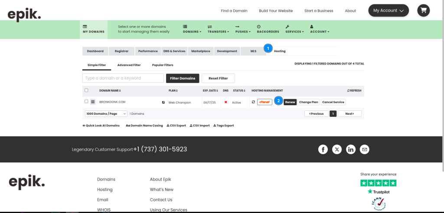The height and width of the screenshot is (213, 444).
Task: Click the hamburger menu icon beside BRONKDONK.COM
Action: click(x=93, y=102)
